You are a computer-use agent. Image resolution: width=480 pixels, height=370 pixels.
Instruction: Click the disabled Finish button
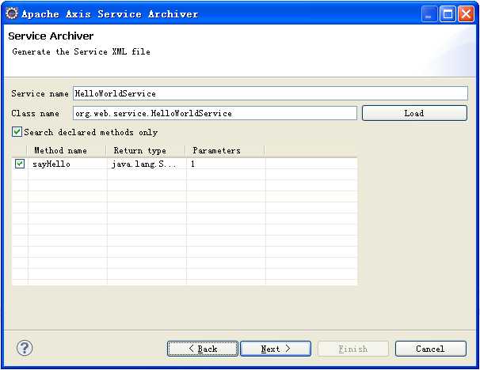(353, 349)
